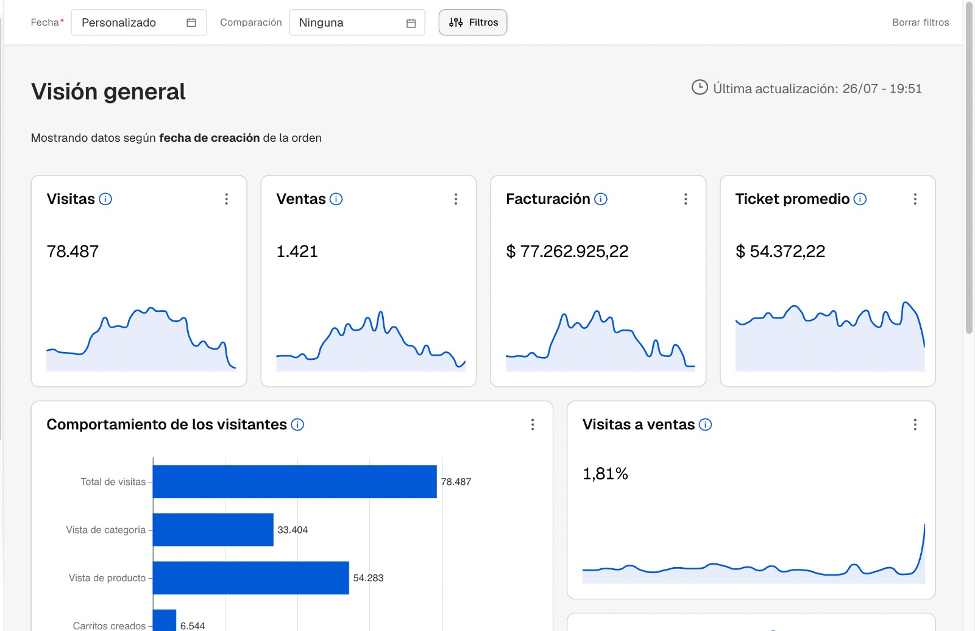Open the Filtros panel

click(x=473, y=23)
